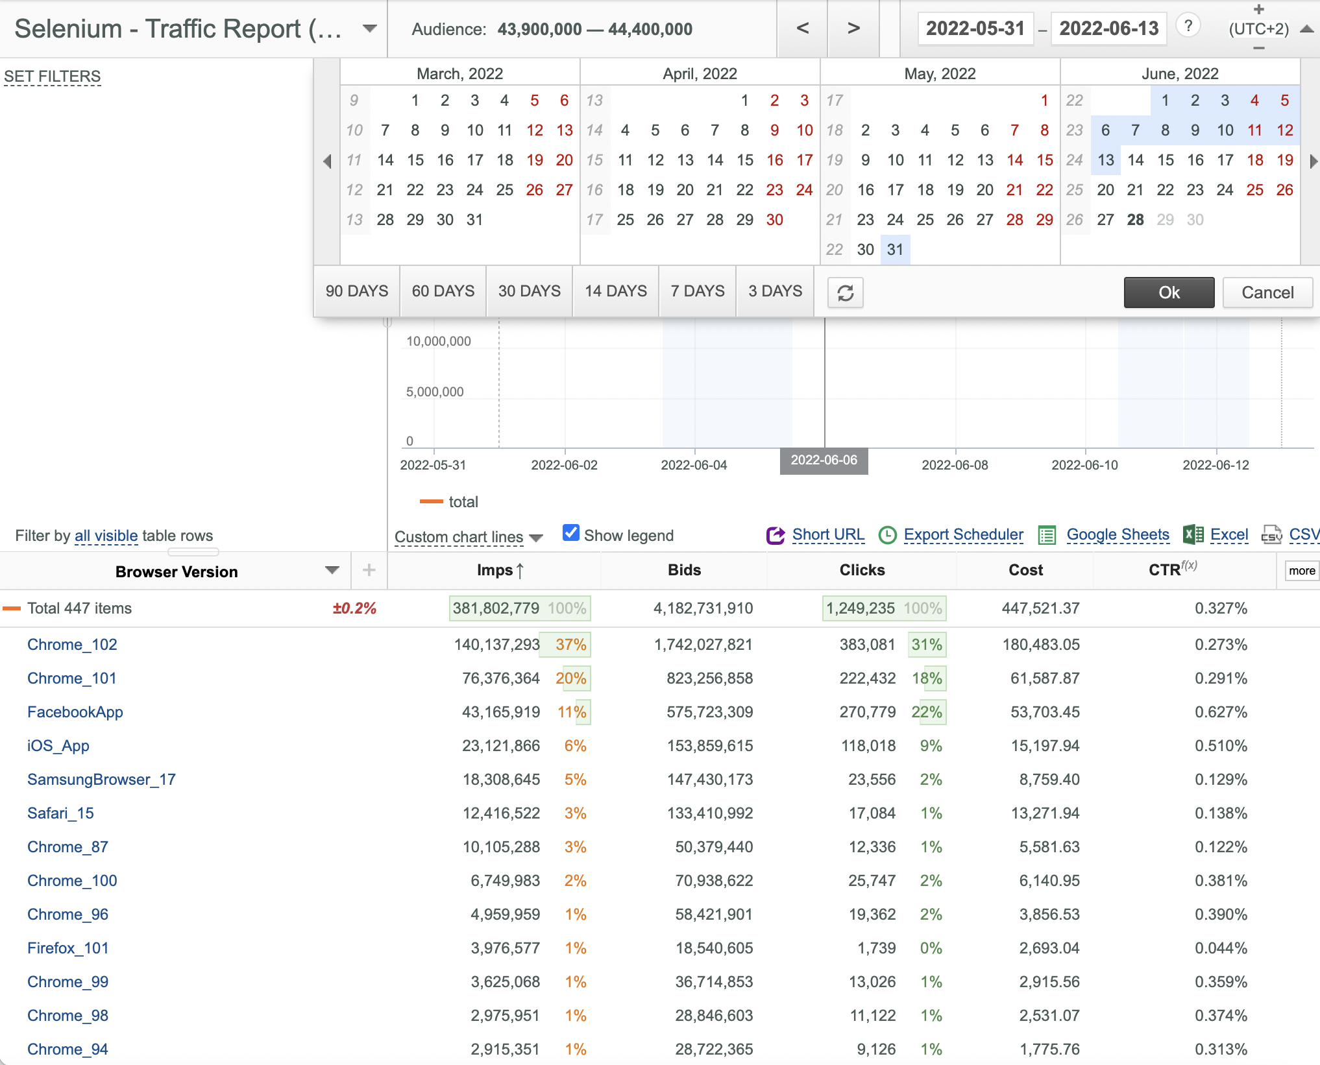Expand the Browser Version dropdown
This screenshot has width=1320, height=1065.
[332, 570]
